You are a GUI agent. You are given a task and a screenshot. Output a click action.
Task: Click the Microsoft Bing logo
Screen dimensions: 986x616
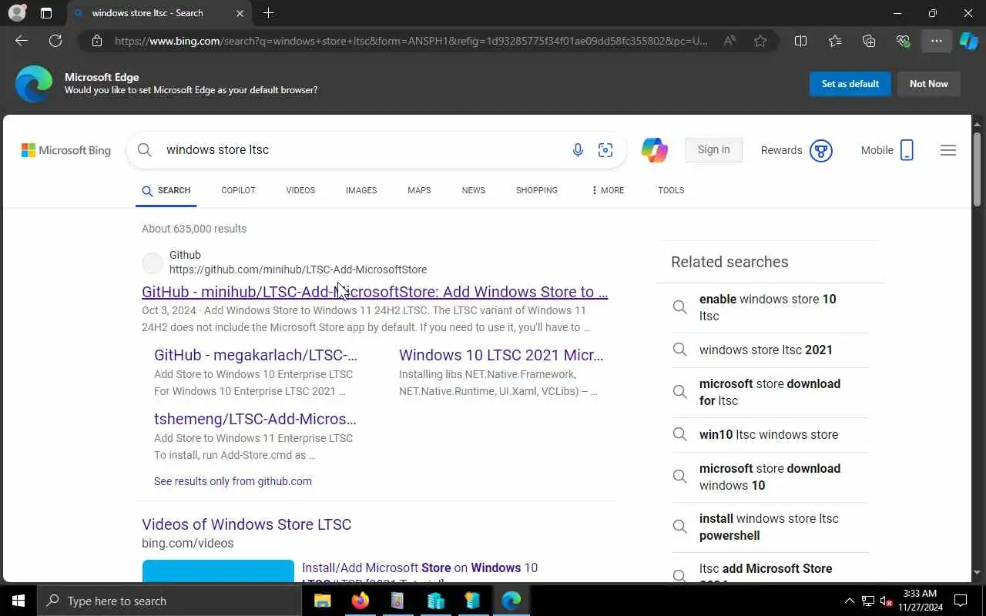(x=66, y=150)
